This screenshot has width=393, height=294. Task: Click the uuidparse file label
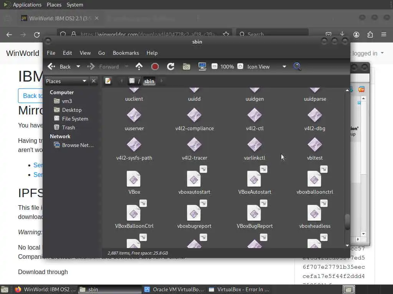point(315,99)
